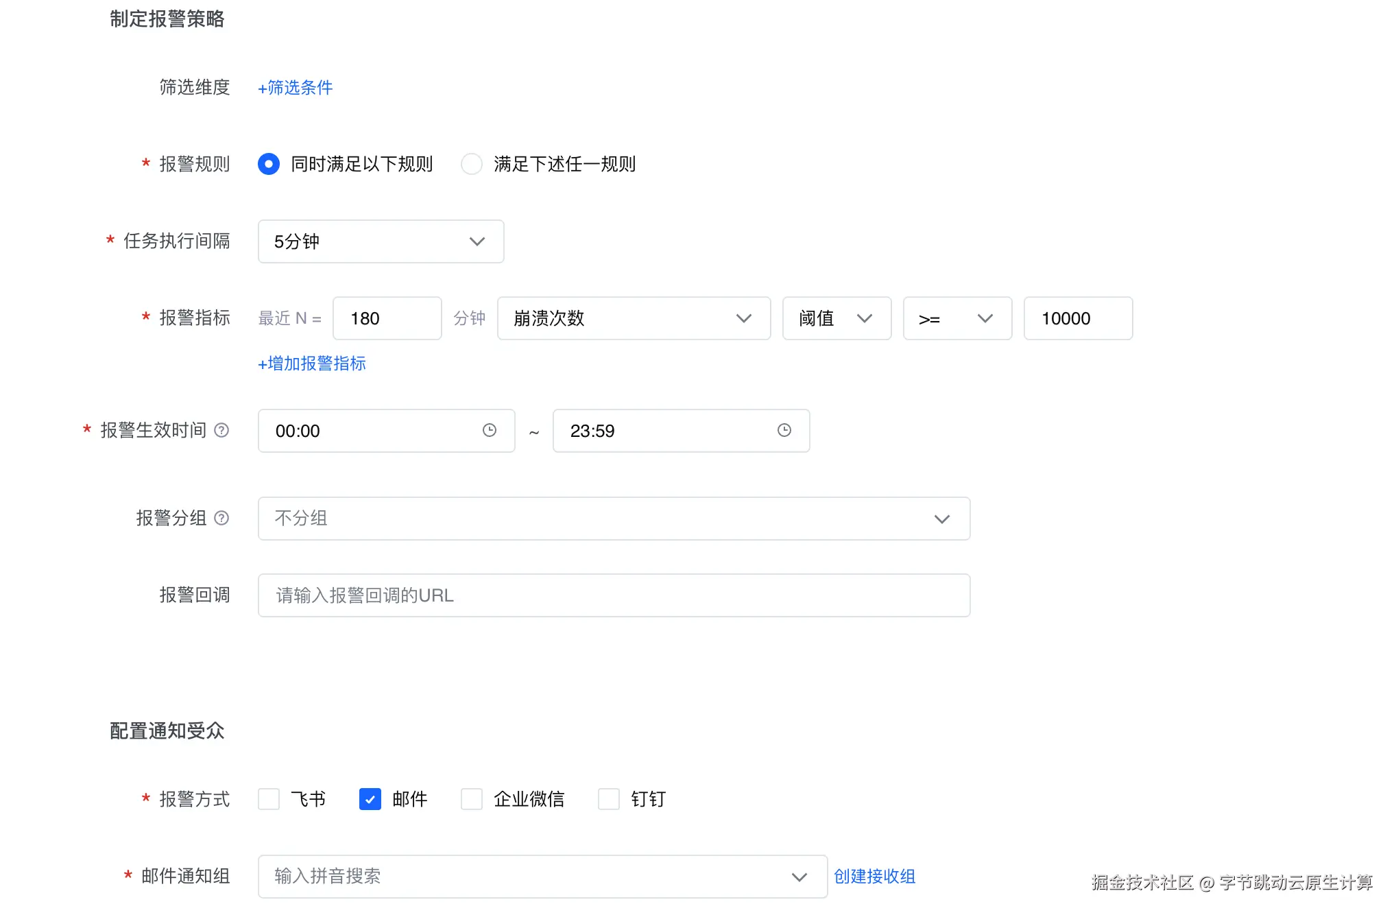
Task: Expand the 崩溃次数 metric dropdown
Action: tap(634, 318)
